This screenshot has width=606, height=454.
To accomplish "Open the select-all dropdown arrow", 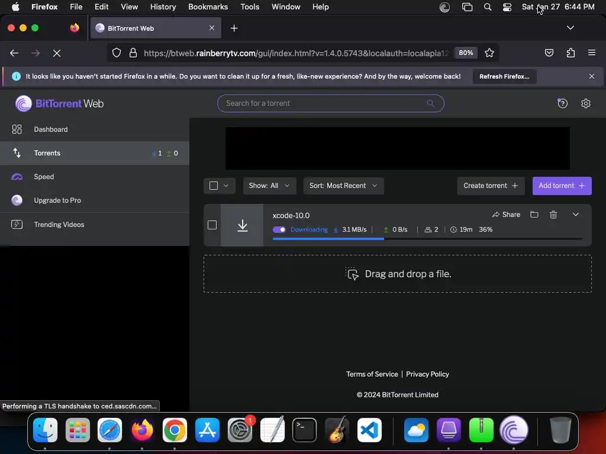I will (x=226, y=186).
